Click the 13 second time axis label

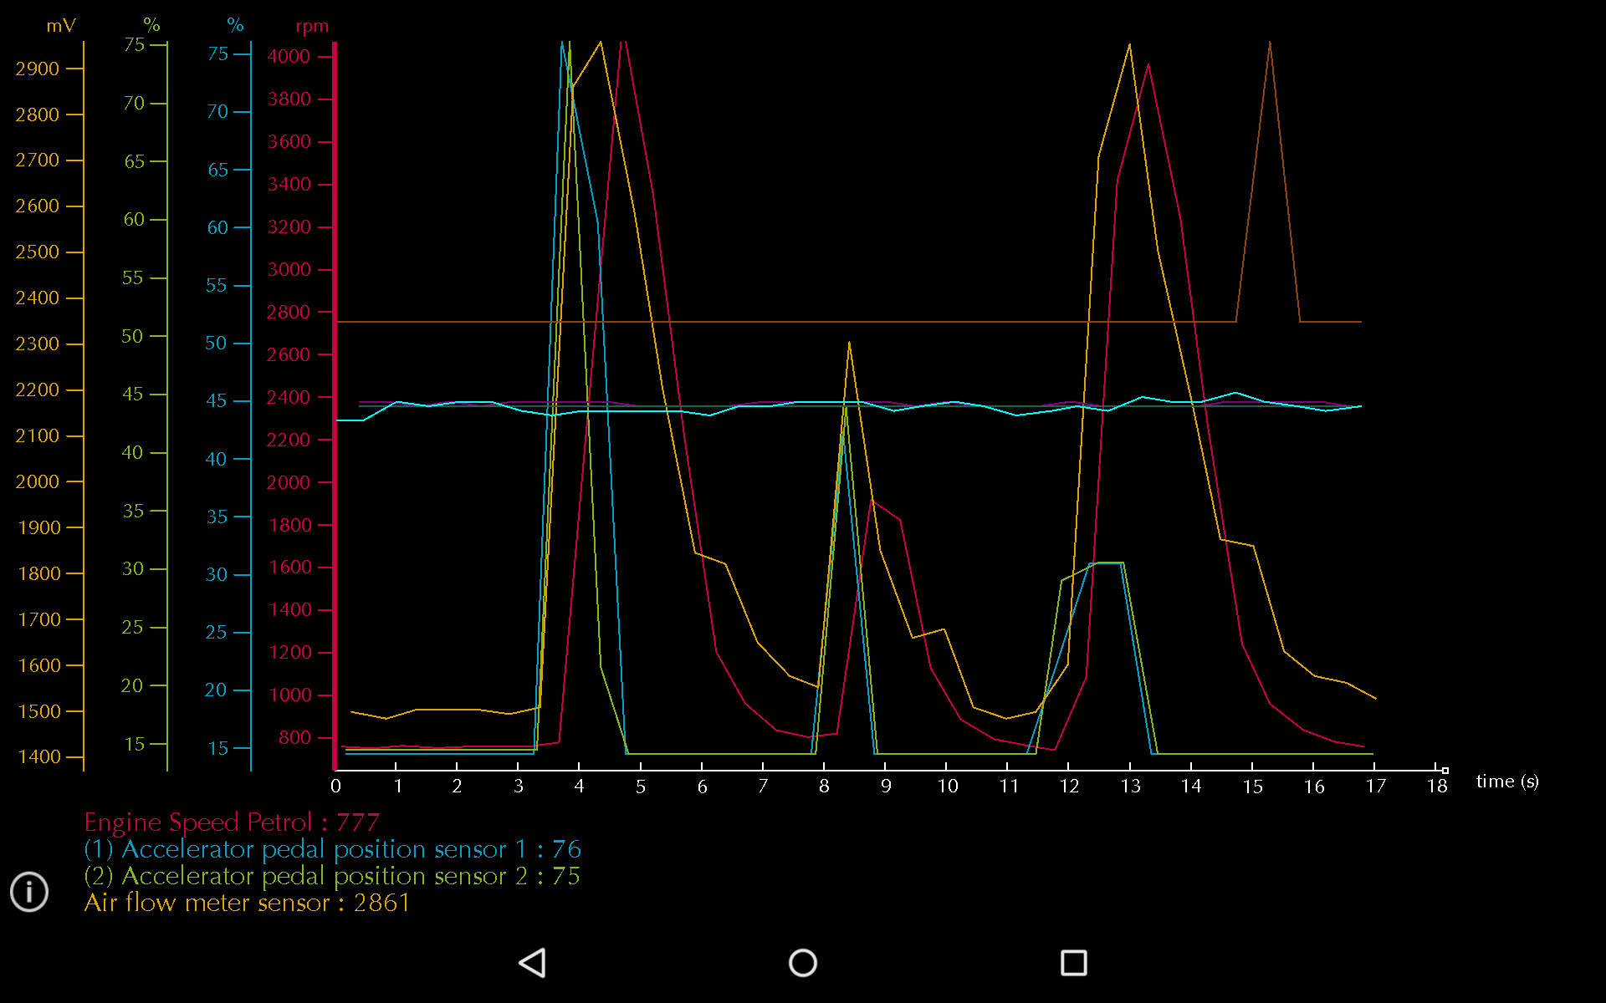1131,787
